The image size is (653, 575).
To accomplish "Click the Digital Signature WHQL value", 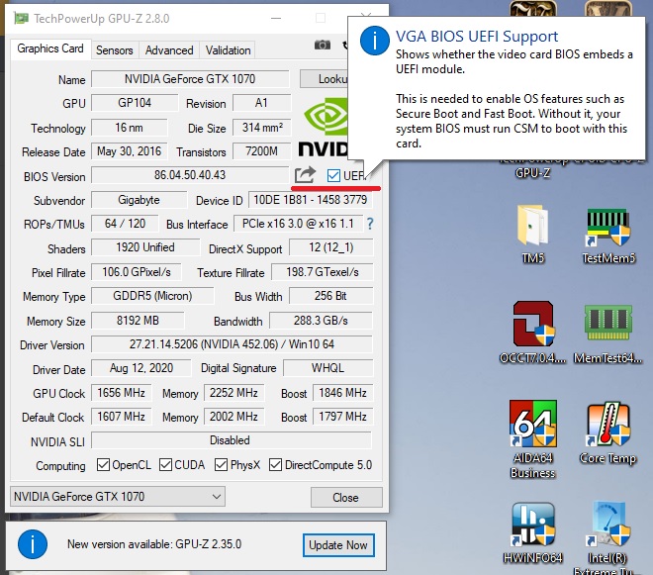I will [x=327, y=368].
